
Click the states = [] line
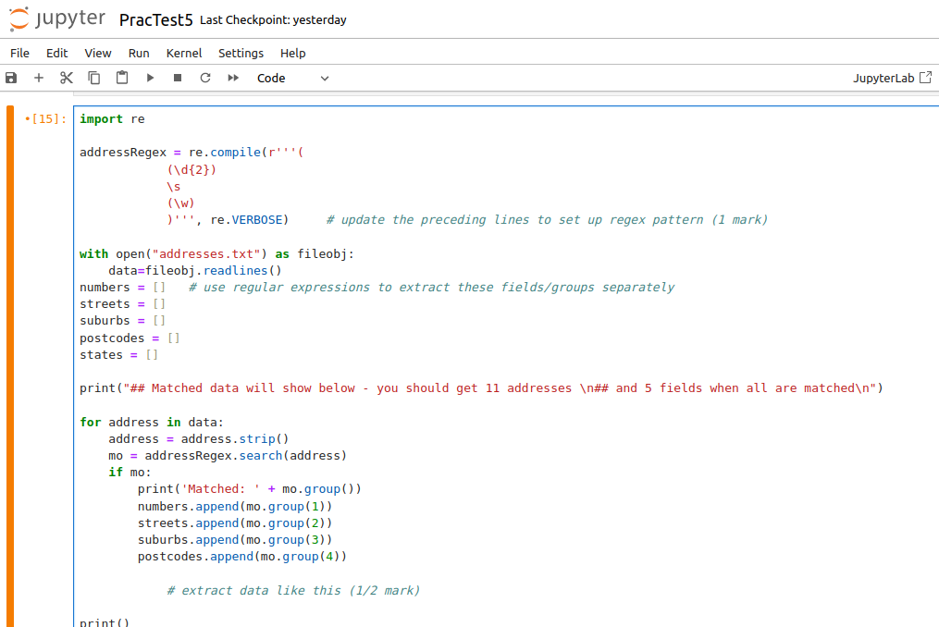pos(118,355)
